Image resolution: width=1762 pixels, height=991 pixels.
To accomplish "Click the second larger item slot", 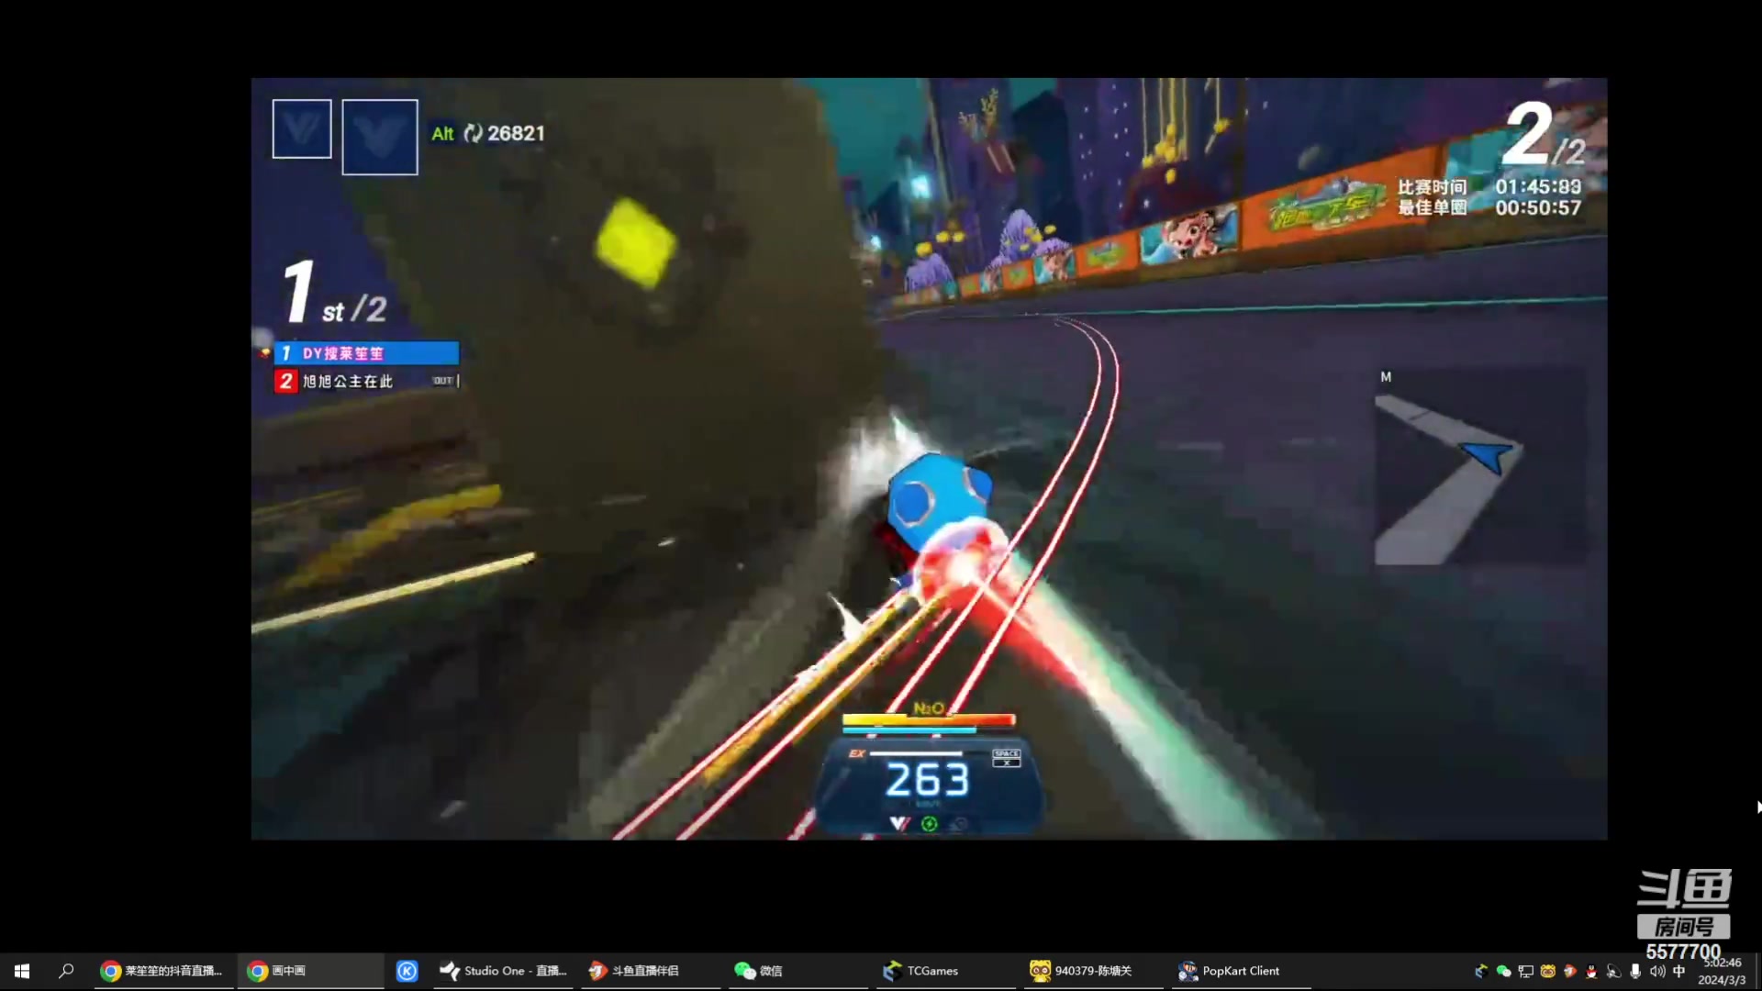I will [380, 137].
